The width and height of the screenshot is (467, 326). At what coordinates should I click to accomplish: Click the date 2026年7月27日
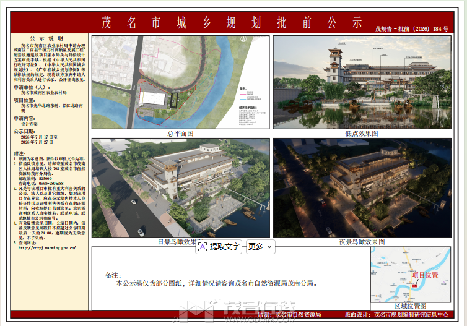tap(37, 142)
